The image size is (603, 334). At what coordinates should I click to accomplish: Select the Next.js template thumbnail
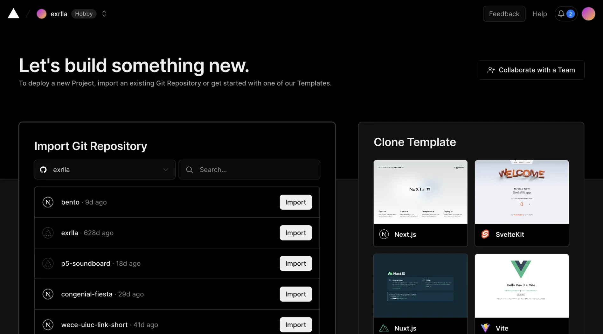[x=420, y=192]
